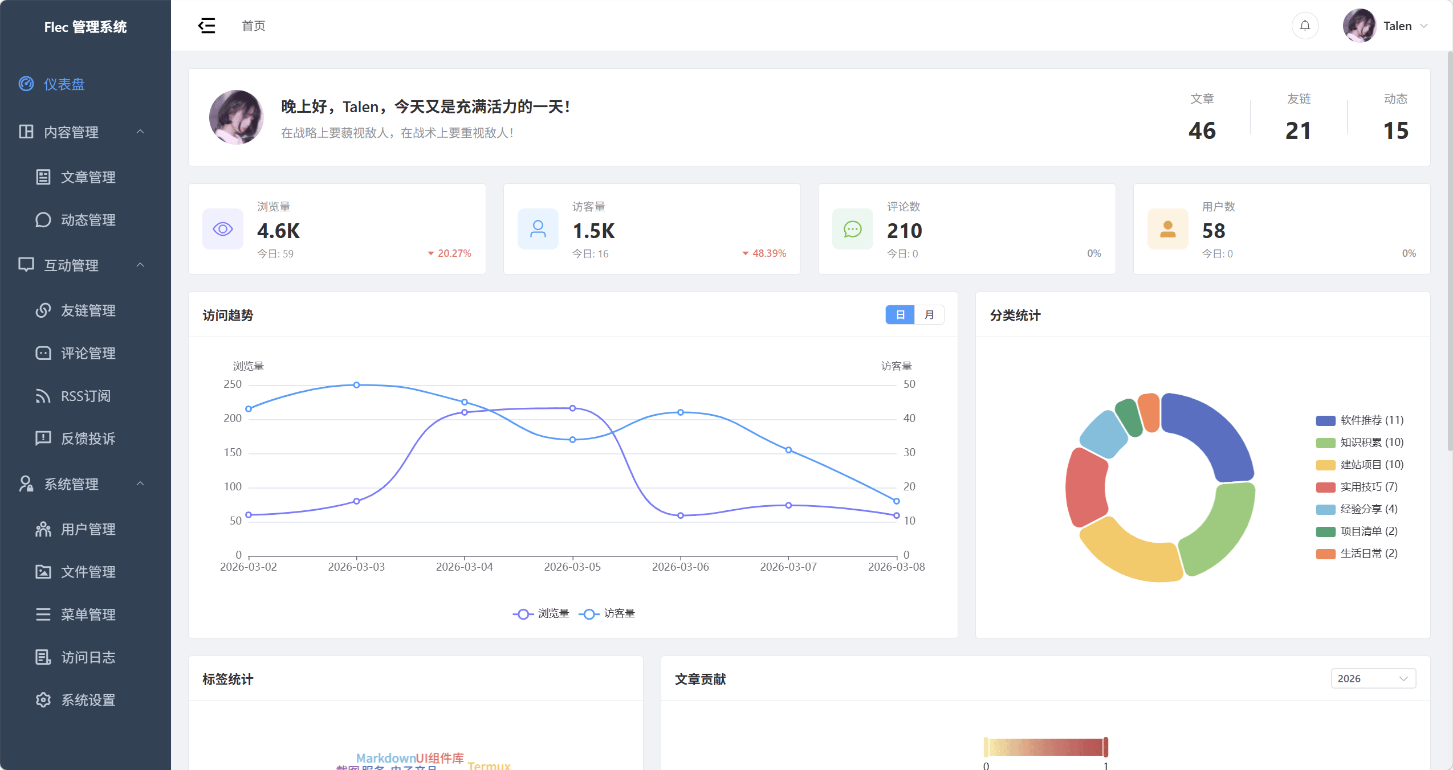Toggle 经验分享 (4) in pie legend
This screenshot has height=770, width=1453.
click(1357, 509)
